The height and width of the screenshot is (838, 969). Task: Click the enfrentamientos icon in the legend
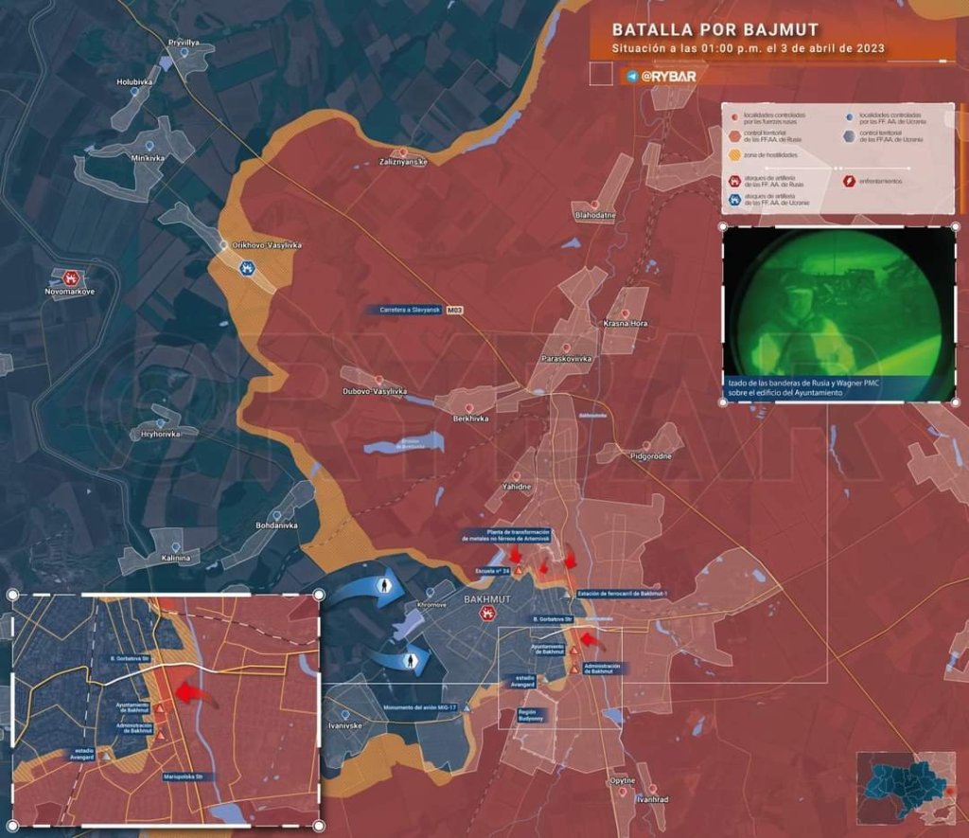pos(850,180)
